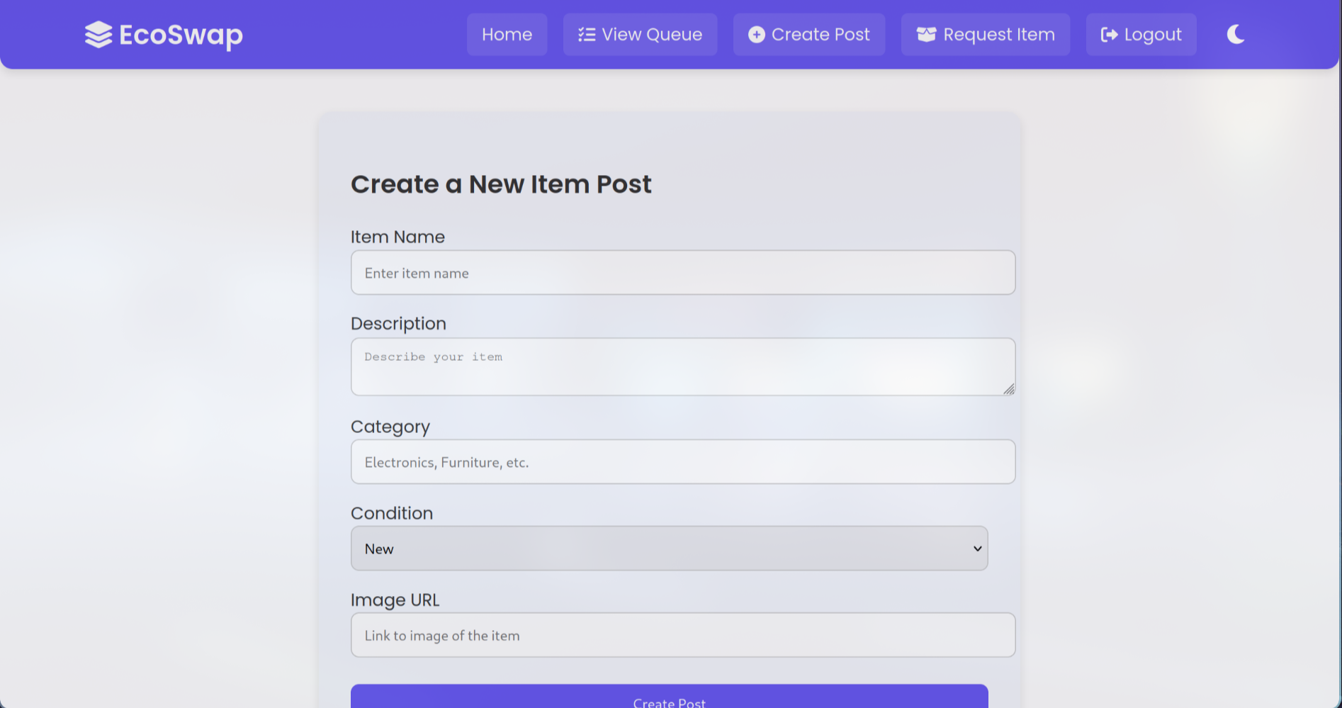Grab the Description textarea resize handle
This screenshot has width=1342, height=708.
1009,389
